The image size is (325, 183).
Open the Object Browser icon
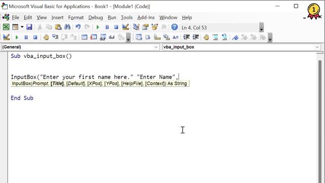pyautogui.click(x=154, y=27)
